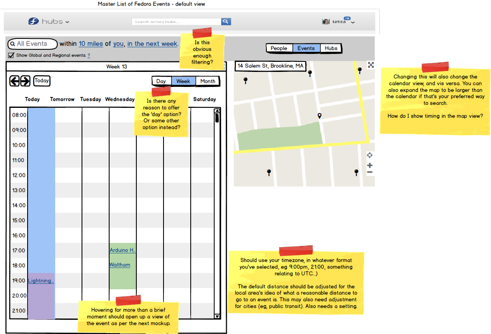Viewport: 491px width, 334px height.
Task: Click 'in the next week' filter link
Action: click(x=153, y=44)
